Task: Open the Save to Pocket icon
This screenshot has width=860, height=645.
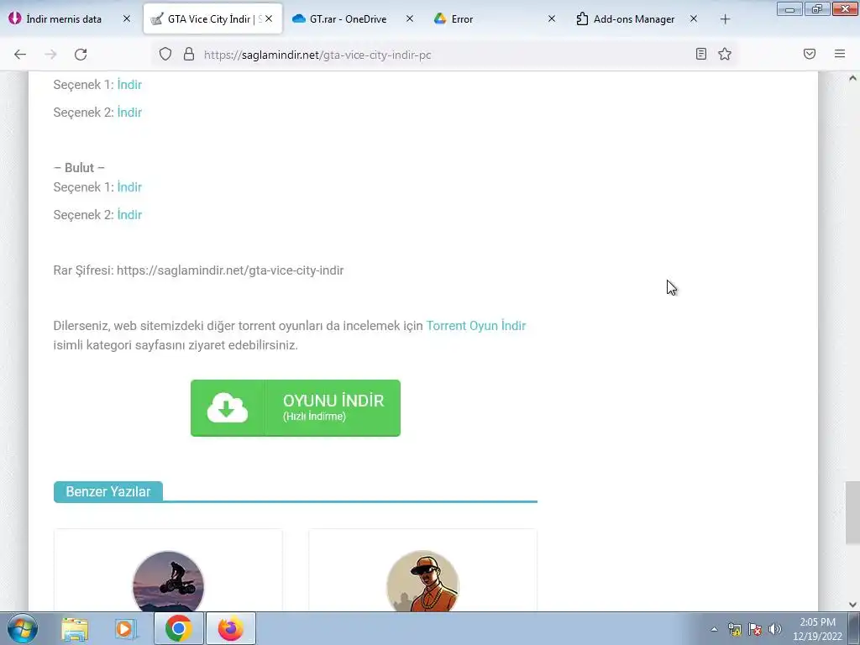Action: pyautogui.click(x=810, y=54)
